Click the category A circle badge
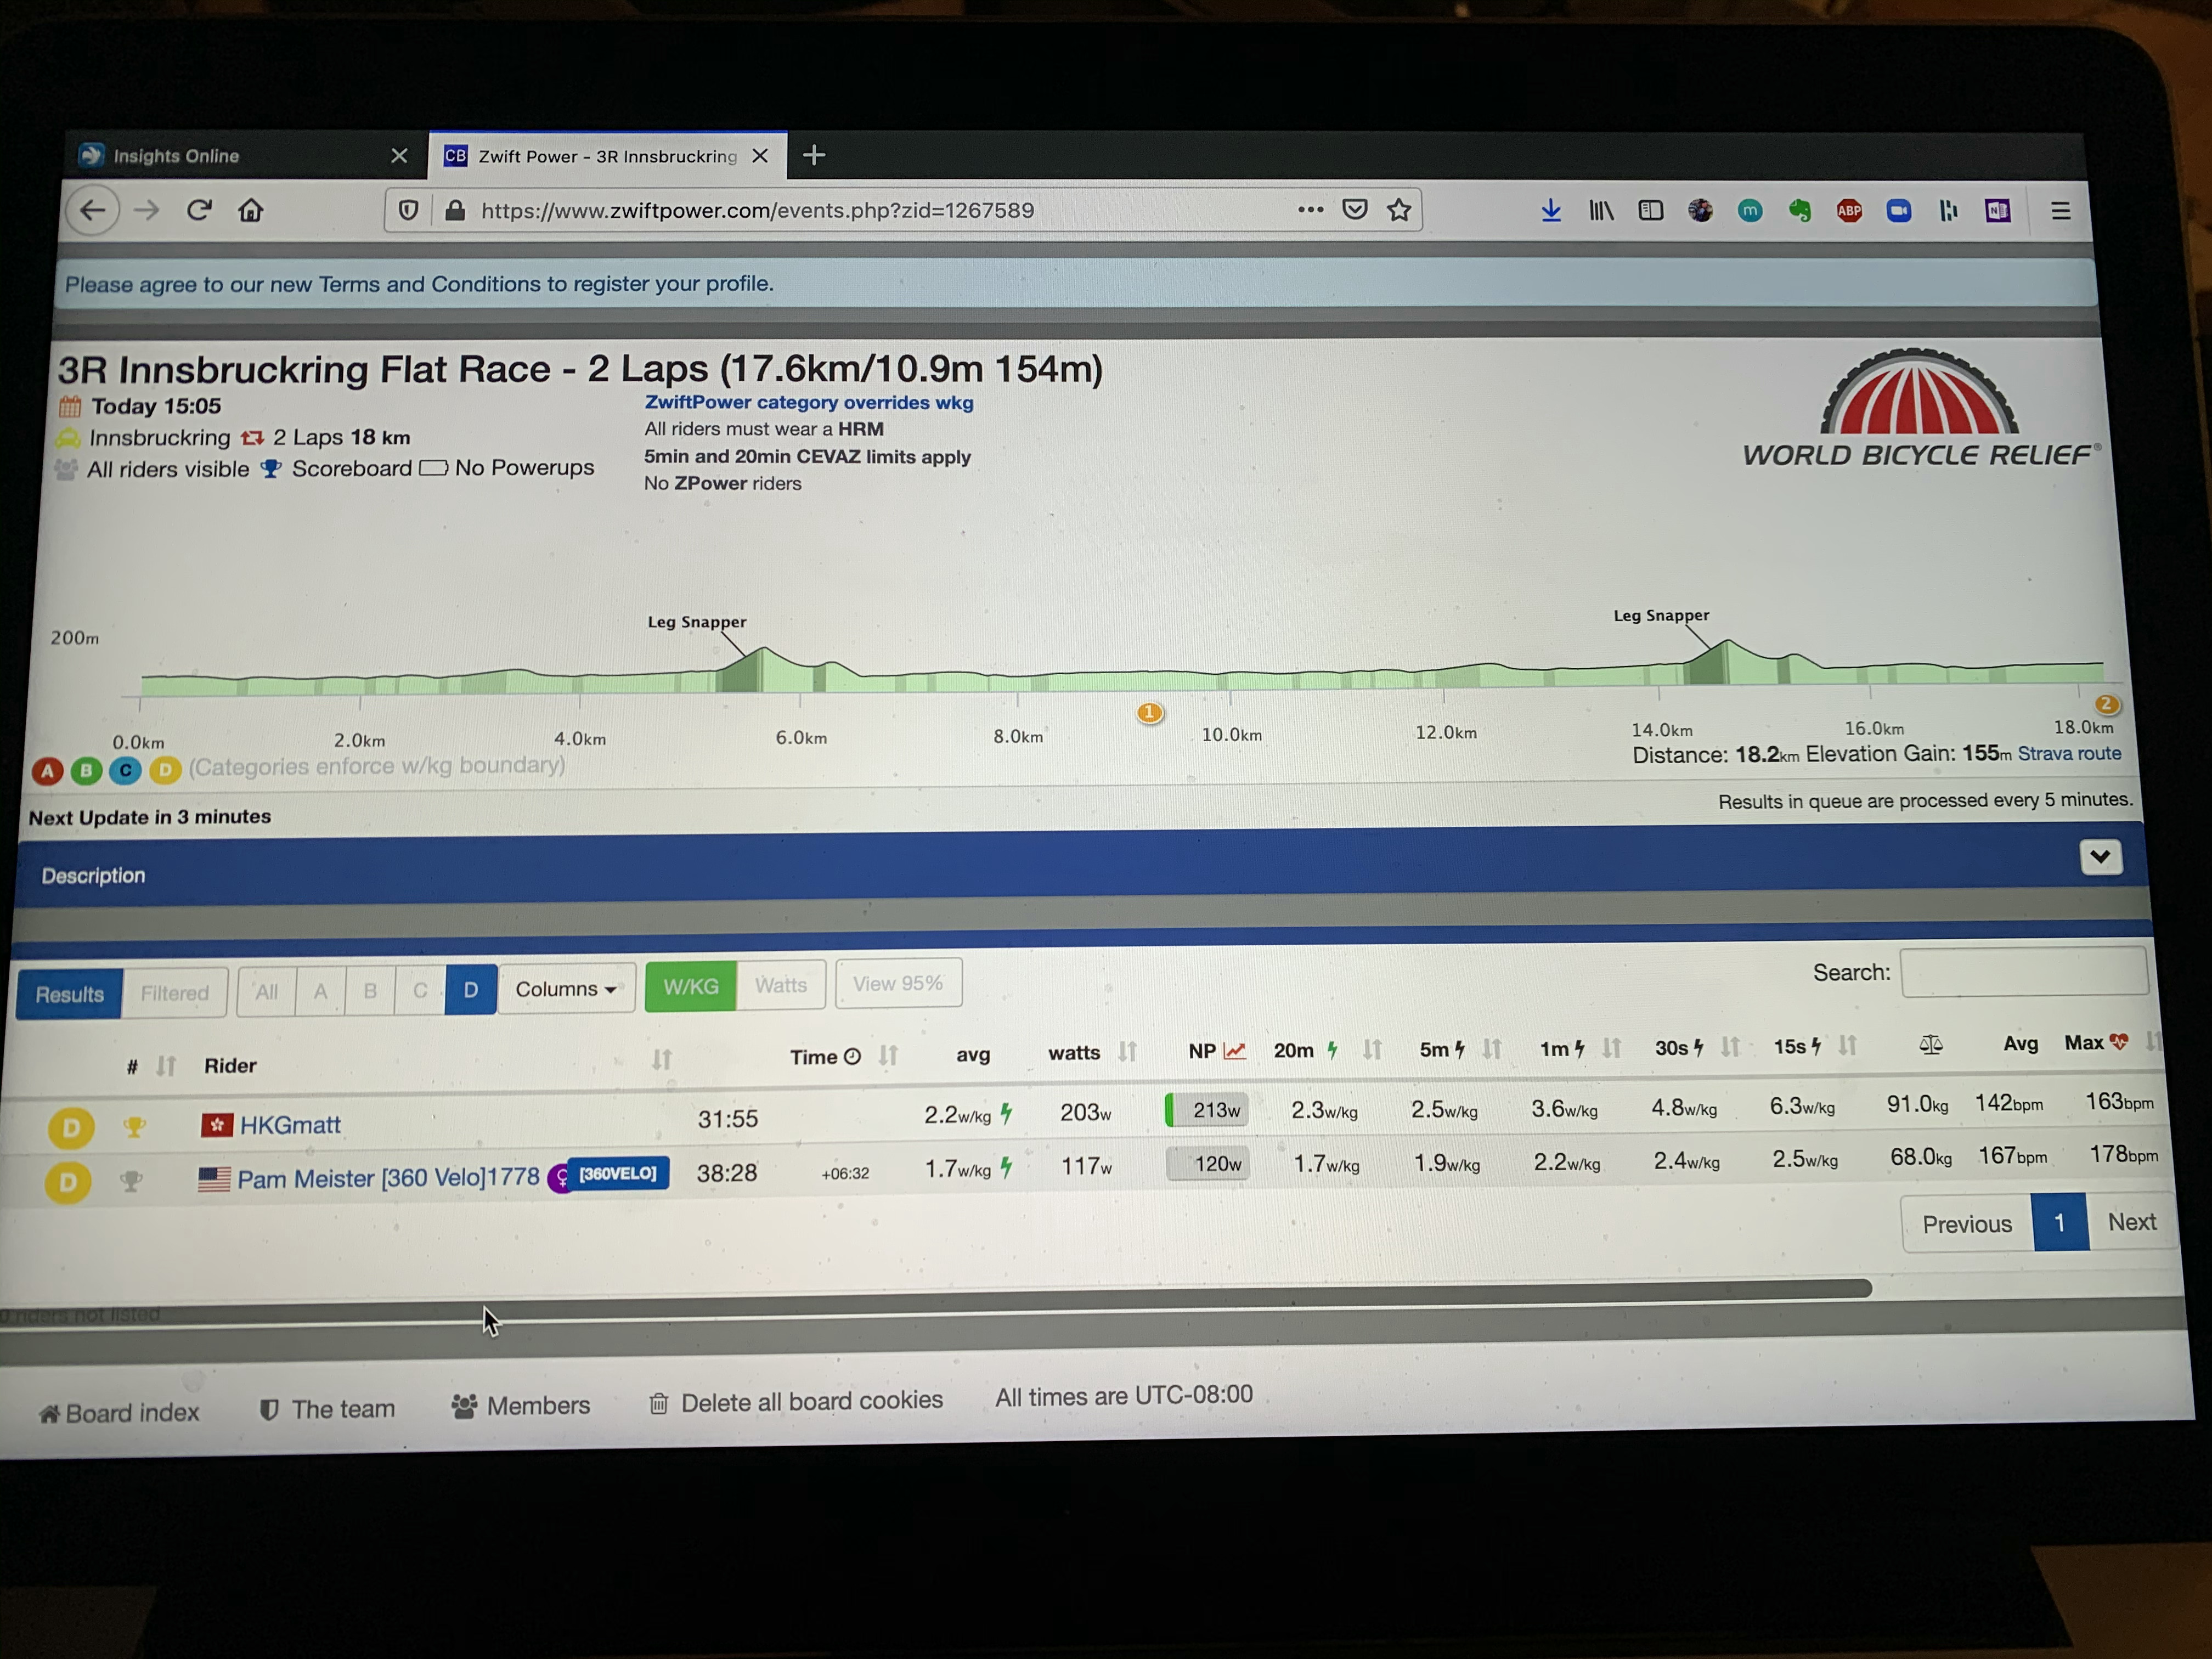This screenshot has width=2212, height=1659. point(47,771)
